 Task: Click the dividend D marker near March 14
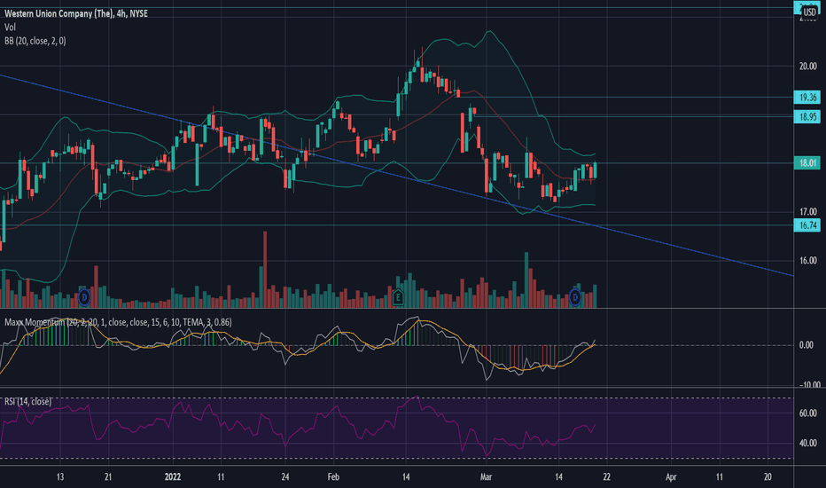[x=574, y=297]
